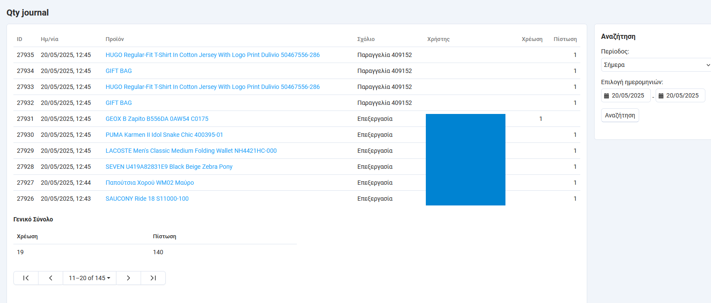
Task: Click the Προϊόν column header
Action: coord(115,39)
